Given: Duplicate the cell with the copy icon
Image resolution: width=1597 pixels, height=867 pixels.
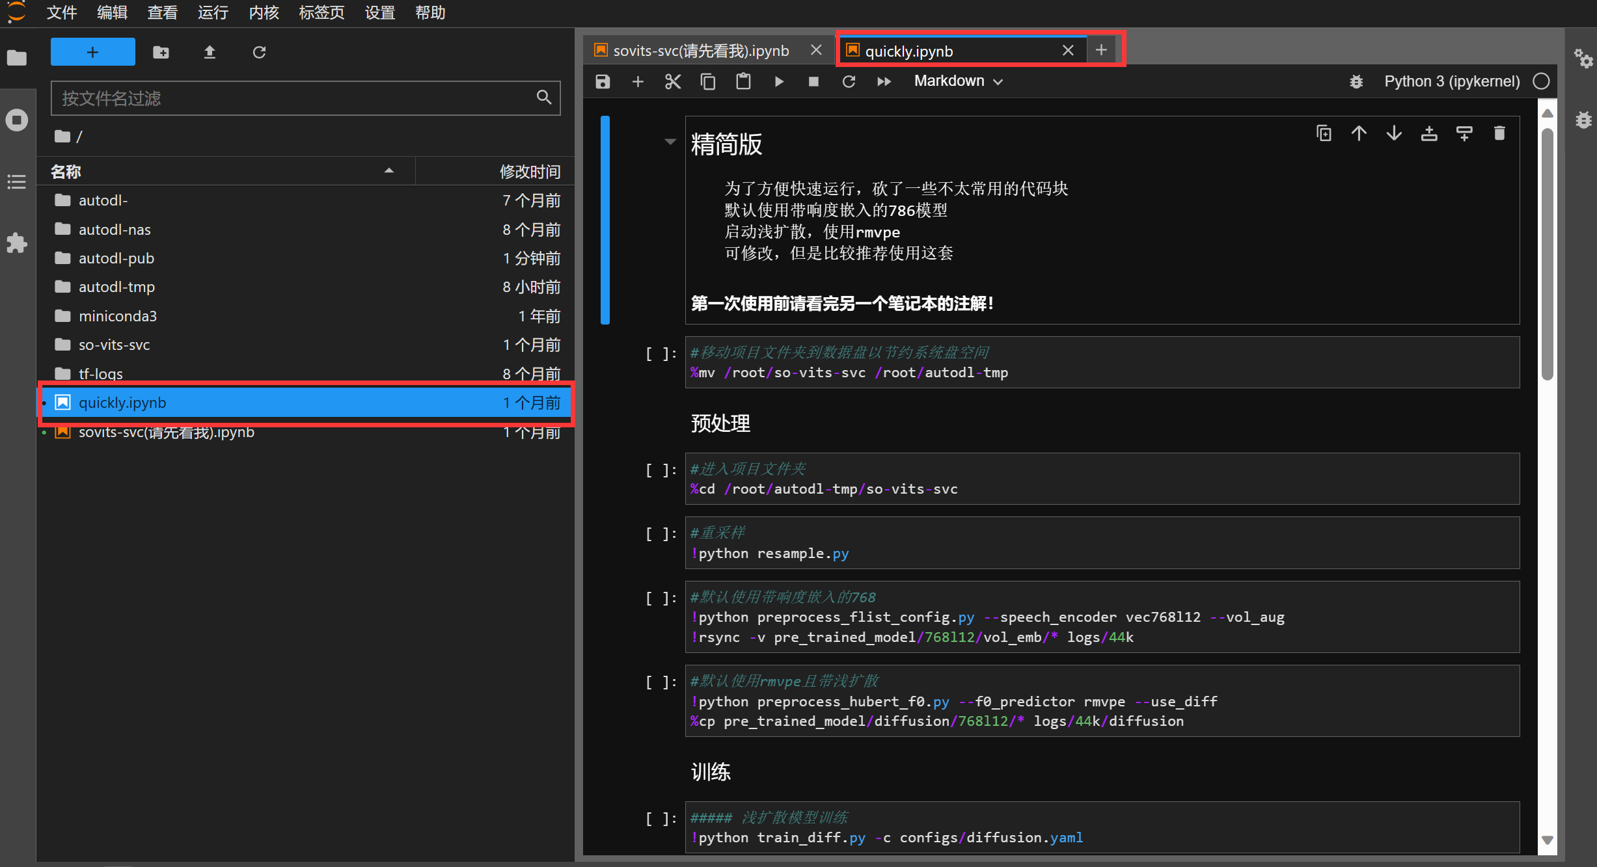Looking at the screenshot, I should [1324, 133].
